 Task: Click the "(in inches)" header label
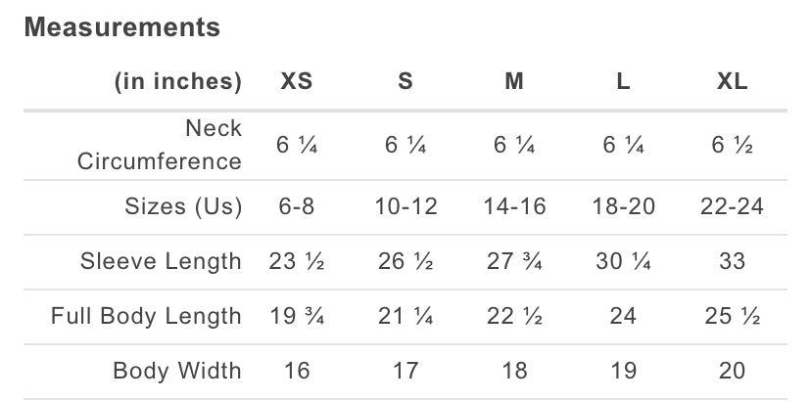pos(177,82)
